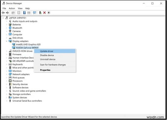Image resolution: width=167 pixels, height=120 pixels.
Task: Click the Software devices icon
Action: point(10,88)
